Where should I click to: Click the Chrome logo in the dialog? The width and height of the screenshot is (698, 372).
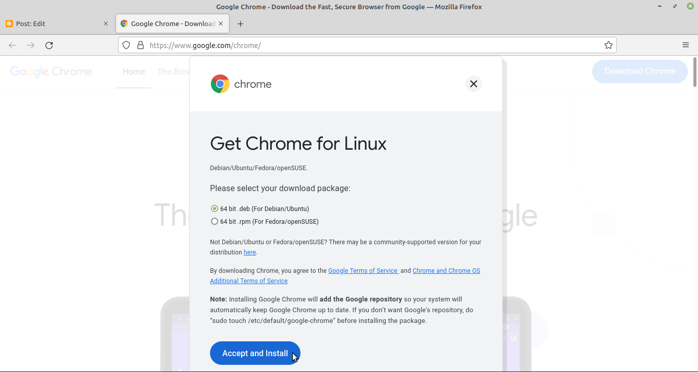220,83
